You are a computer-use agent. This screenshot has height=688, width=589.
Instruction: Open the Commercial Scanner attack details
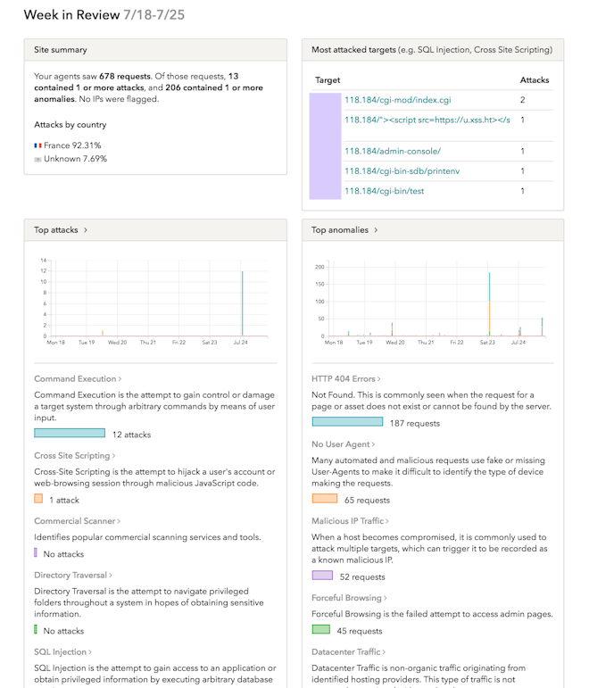click(78, 521)
